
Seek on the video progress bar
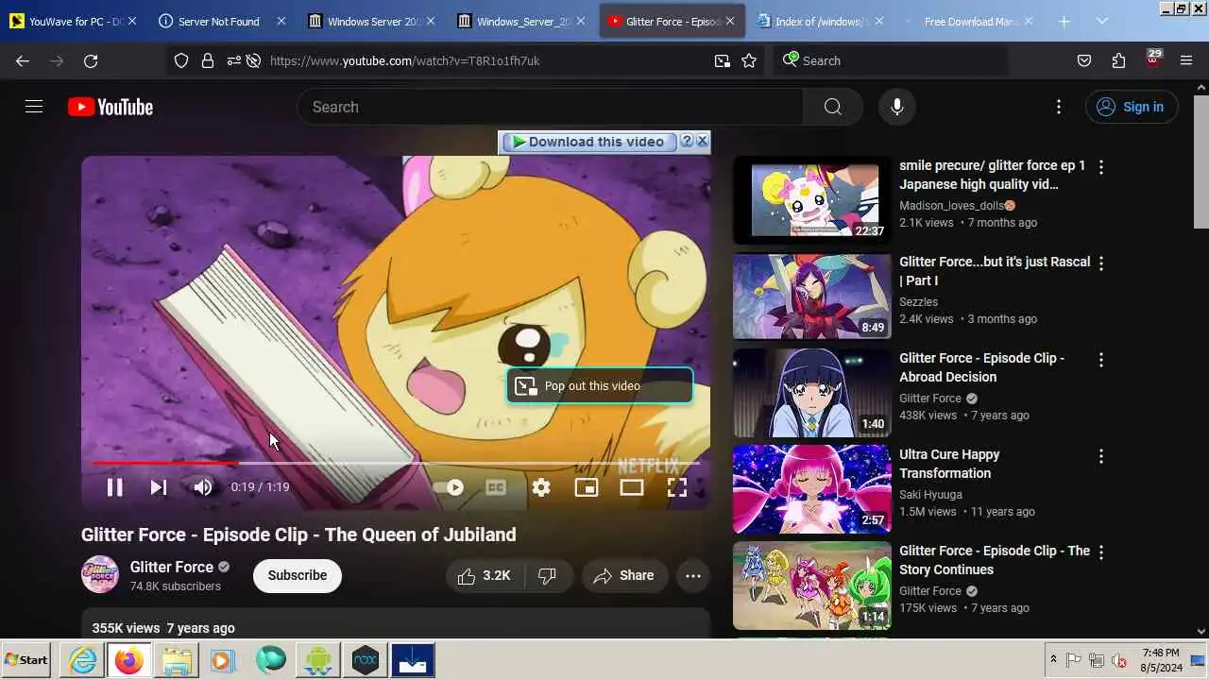click(x=396, y=463)
